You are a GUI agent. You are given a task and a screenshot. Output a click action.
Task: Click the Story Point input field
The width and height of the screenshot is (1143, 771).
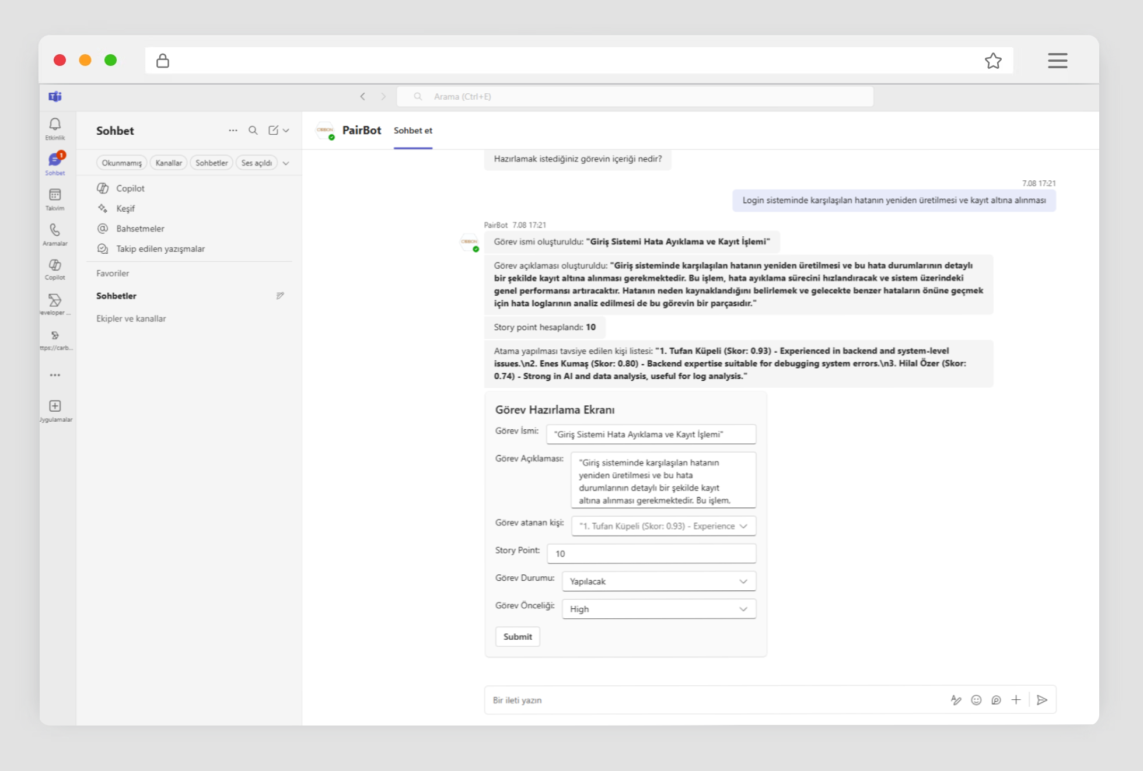(651, 553)
